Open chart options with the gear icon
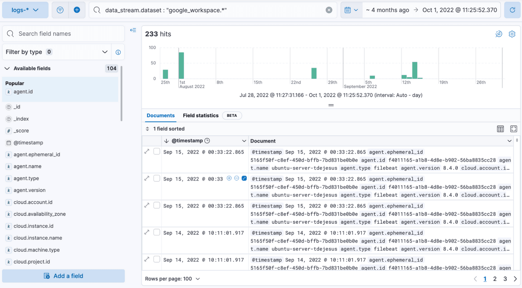Viewport: 522px width, 288px height. tap(512, 34)
